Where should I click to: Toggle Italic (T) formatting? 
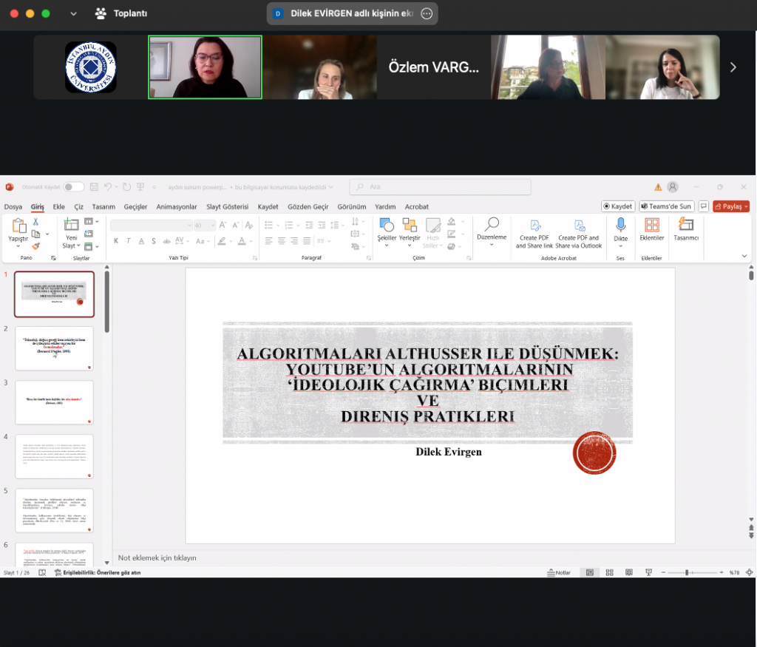coord(129,241)
